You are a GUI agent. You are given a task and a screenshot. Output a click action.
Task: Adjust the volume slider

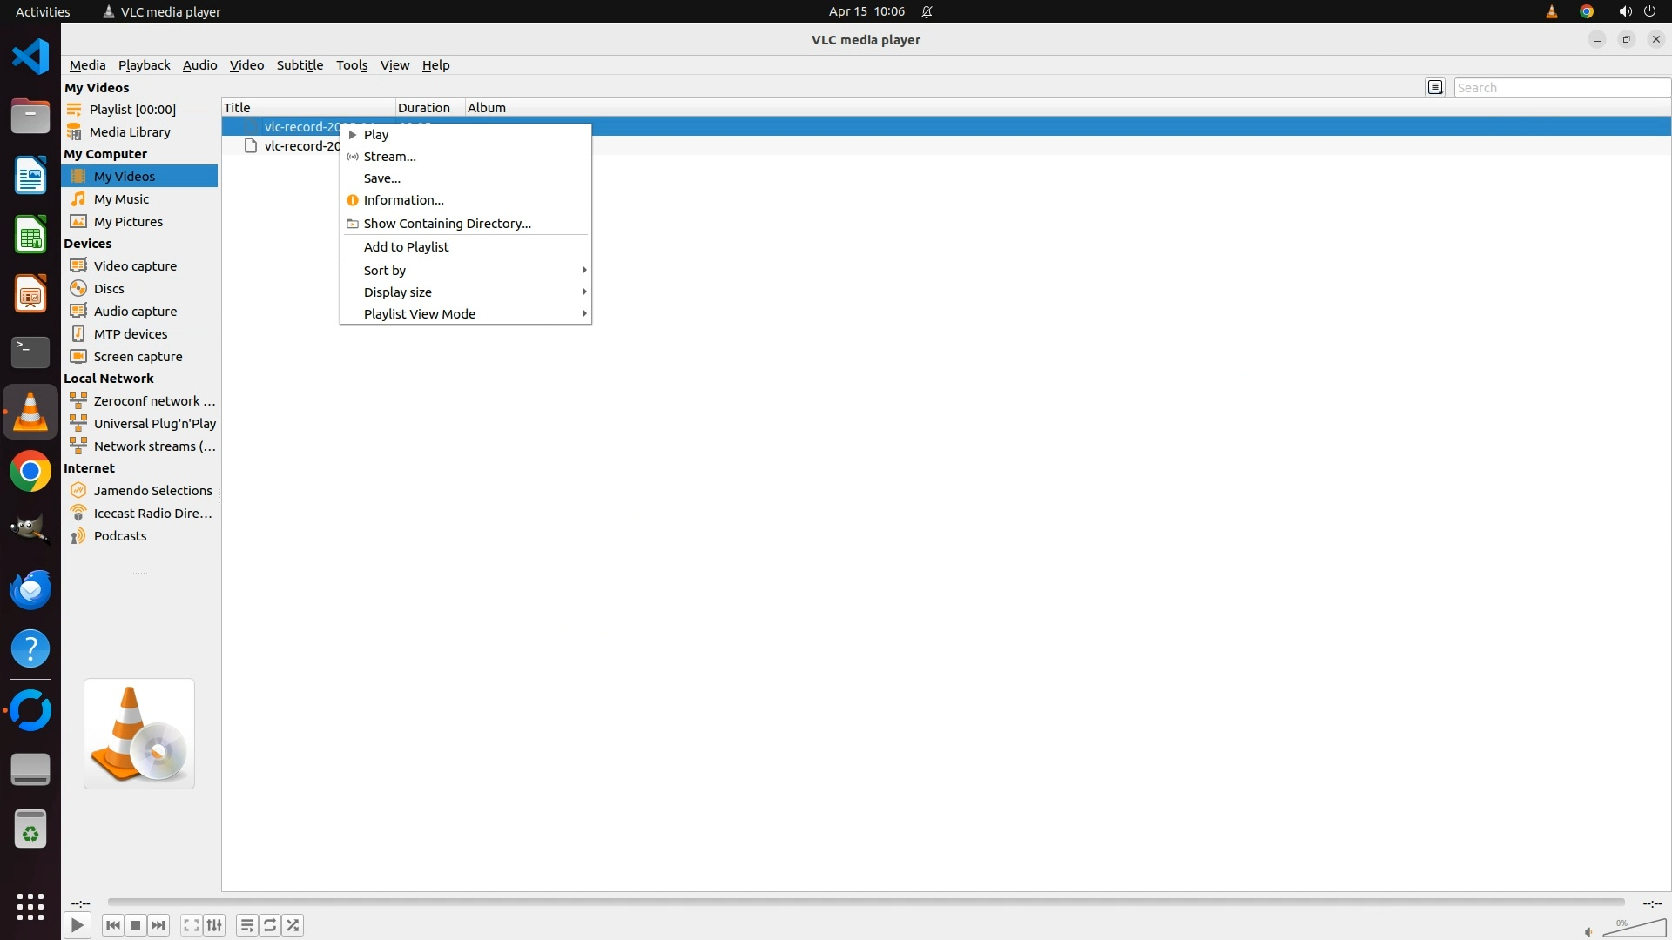click(1634, 928)
